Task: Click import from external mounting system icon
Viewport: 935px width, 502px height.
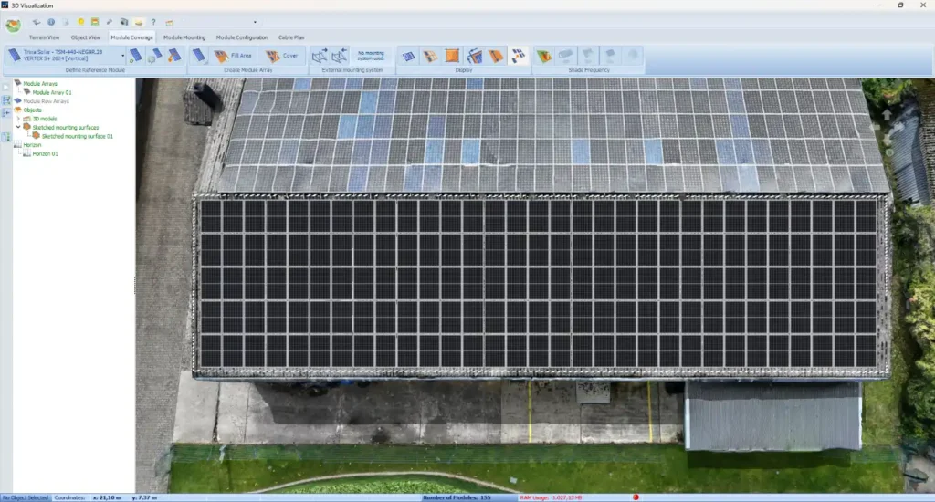Action: tap(340, 56)
